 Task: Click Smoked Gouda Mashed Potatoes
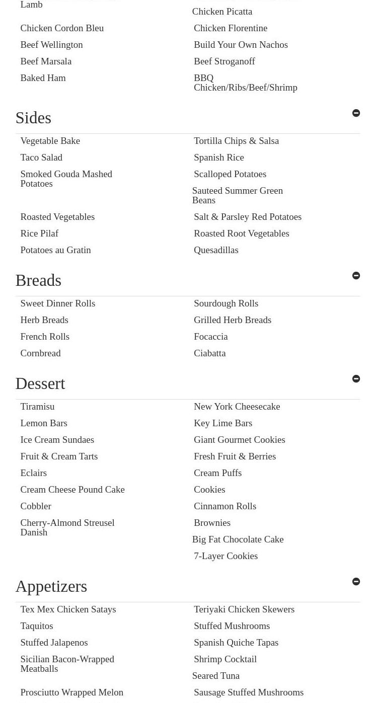click(x=66, y=179)
